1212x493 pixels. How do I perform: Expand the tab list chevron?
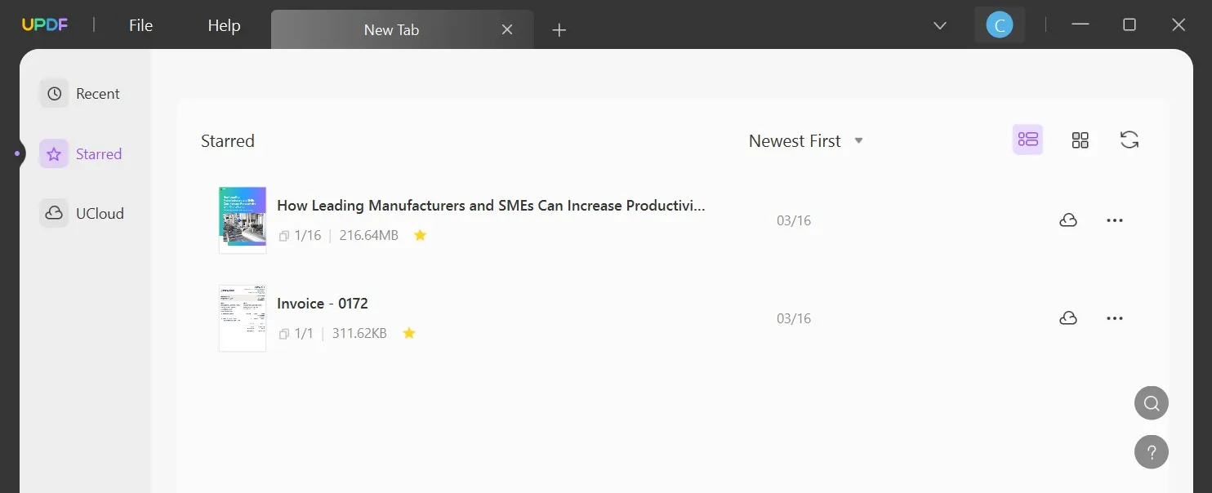(940, 25)
